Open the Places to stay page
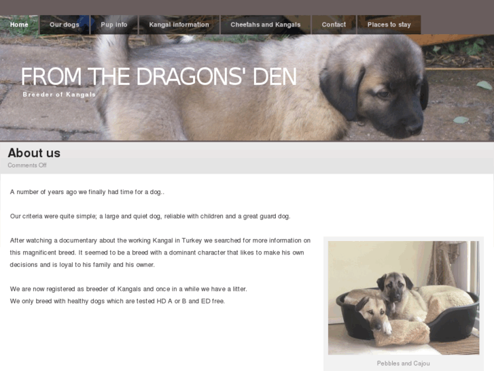The height and width of the screenshot is (371, 494). [389, 25]
